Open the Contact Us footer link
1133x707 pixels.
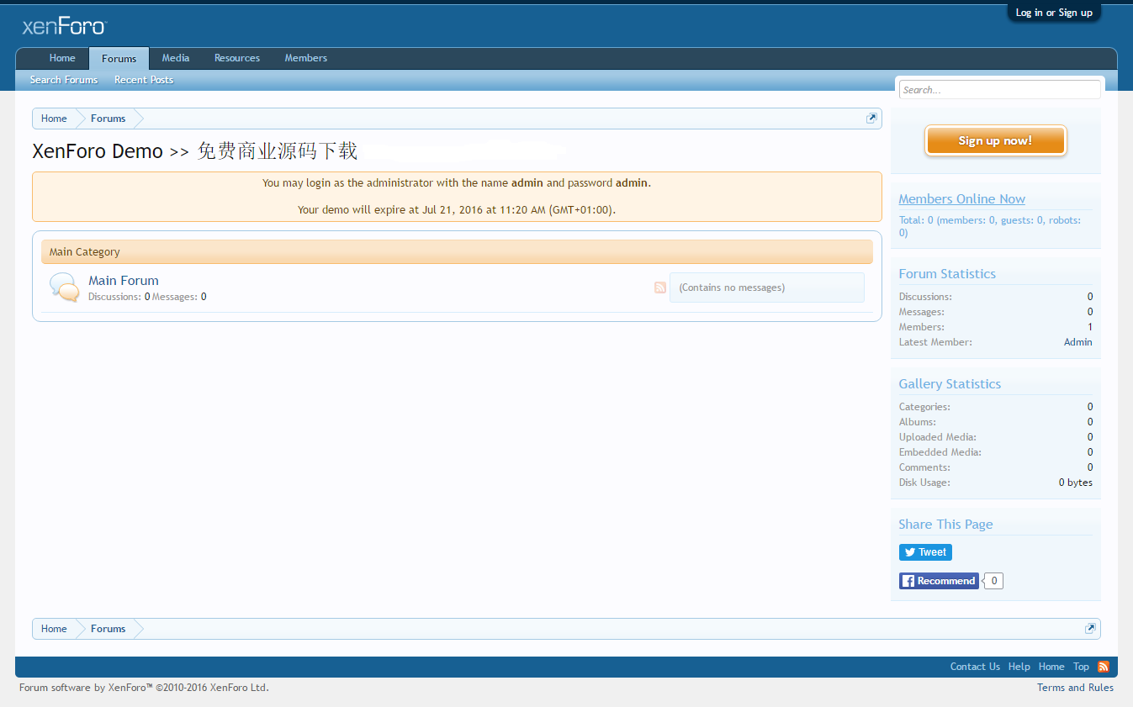click(975, 667)
